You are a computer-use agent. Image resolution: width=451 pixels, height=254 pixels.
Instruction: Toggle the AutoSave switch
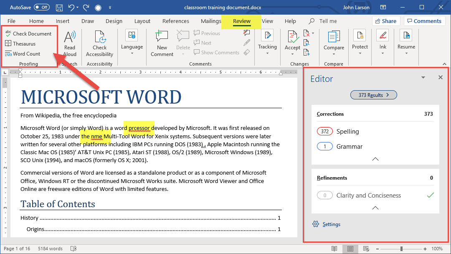tap(41, 8)
